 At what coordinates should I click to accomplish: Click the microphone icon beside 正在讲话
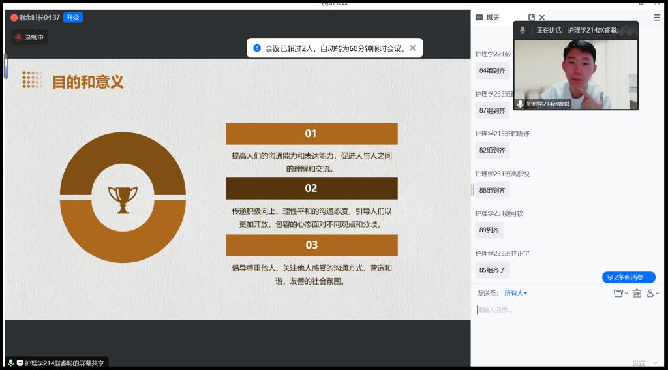tap(523, 30)
